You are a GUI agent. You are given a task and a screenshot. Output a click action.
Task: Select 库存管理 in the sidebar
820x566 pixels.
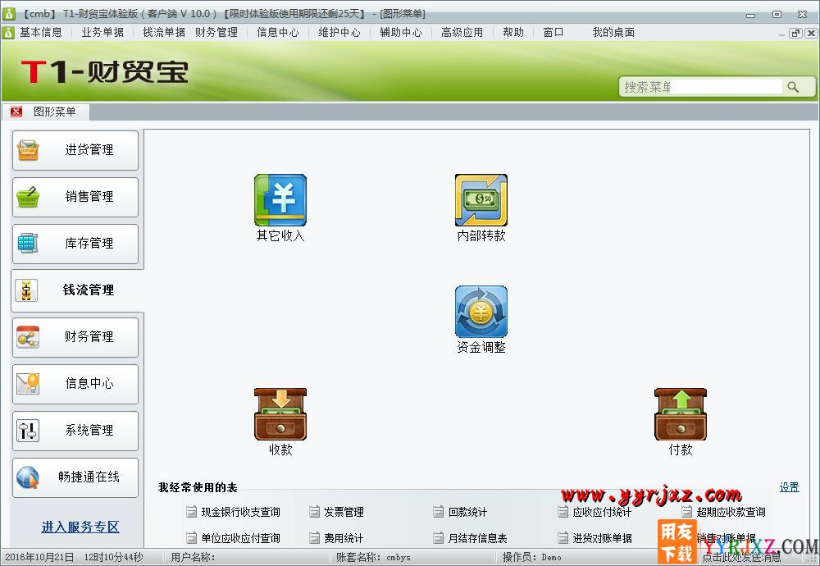tap(75, 244)
